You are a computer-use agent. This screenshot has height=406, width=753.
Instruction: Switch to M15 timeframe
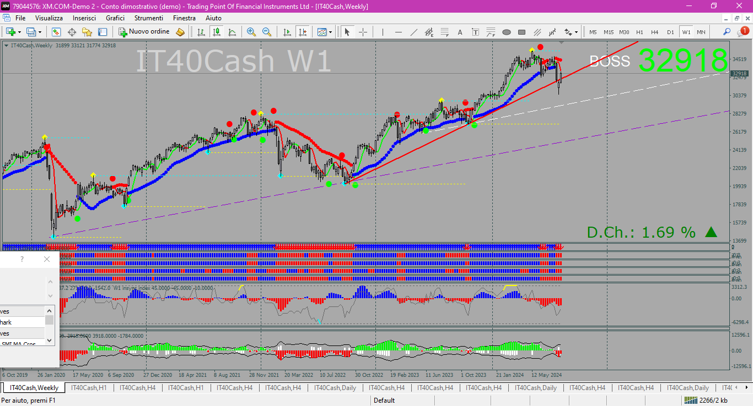pos(609,32)
